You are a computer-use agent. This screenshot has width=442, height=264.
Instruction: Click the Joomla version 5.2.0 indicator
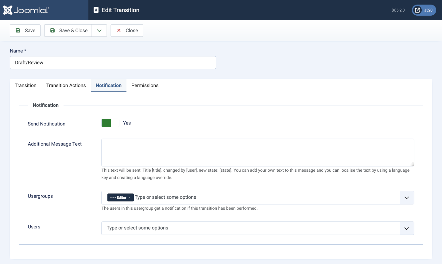pyautogui.click(x=398, y=10)
